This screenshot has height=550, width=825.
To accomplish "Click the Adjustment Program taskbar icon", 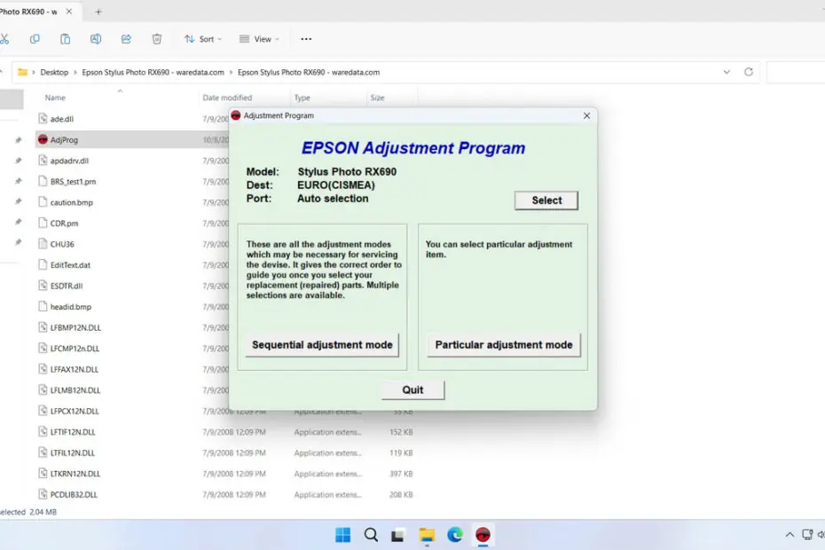I will click(483, 535).
